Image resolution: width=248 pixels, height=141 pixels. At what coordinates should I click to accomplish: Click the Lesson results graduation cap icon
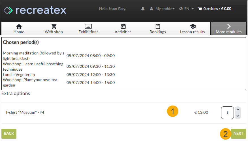[x=193, y=26]
